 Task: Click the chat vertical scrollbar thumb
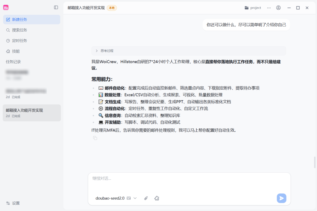[x=315, y=162]
